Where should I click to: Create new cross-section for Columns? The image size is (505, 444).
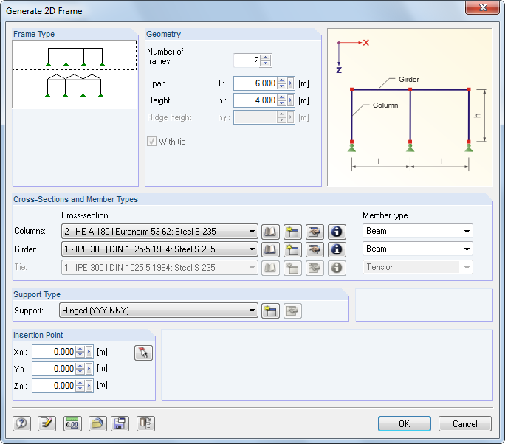click(292, 232)
